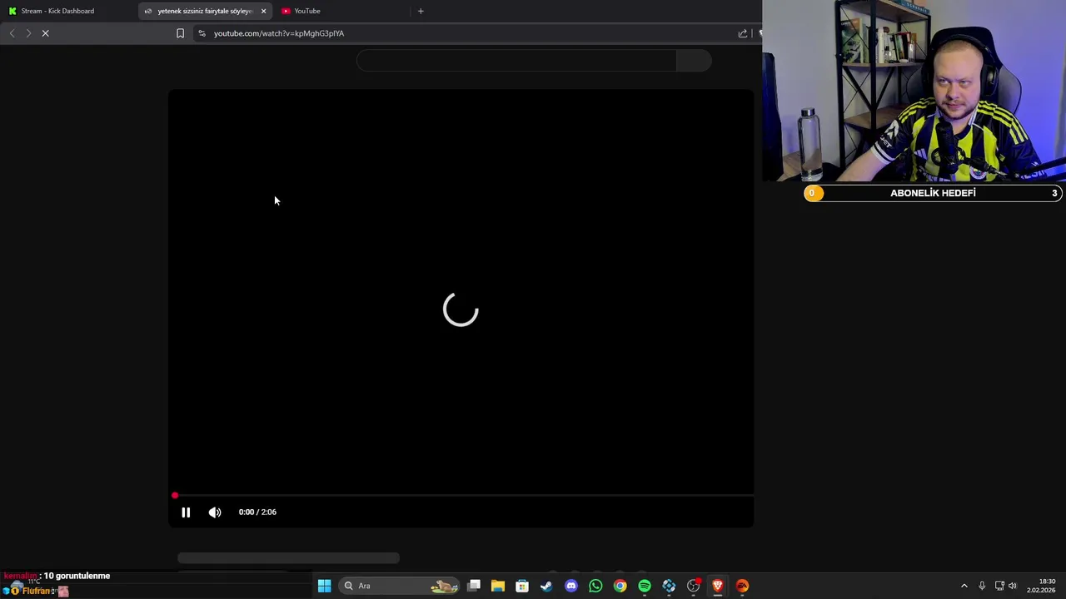Click the microphone icon in system tray
The image size is (1066, 599).
point(982,586)
